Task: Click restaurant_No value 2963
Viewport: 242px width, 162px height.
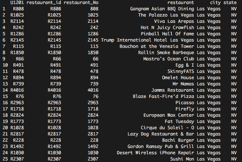Action: coord(93,103)
